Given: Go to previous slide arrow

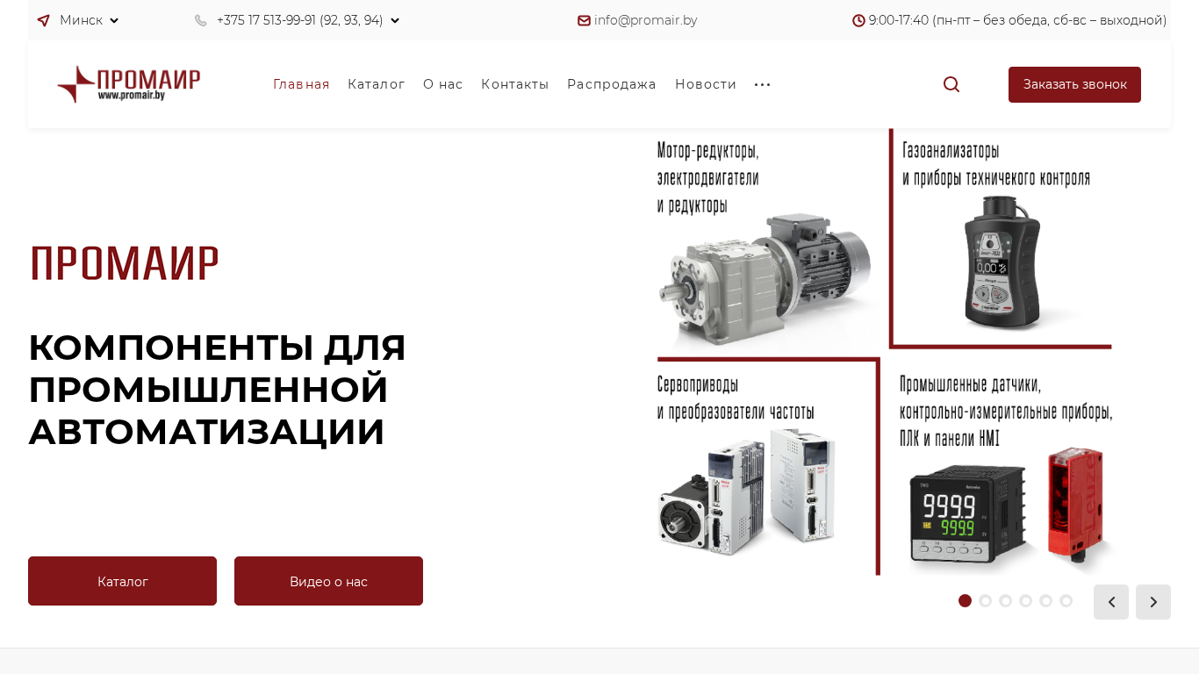Looking at the screenshot, I should click(x=1111, y=602).
